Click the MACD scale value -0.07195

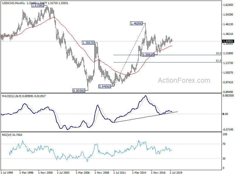click(228, 129)
